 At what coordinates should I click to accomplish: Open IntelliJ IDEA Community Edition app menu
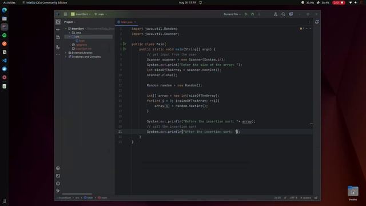[x=45, y=2]
